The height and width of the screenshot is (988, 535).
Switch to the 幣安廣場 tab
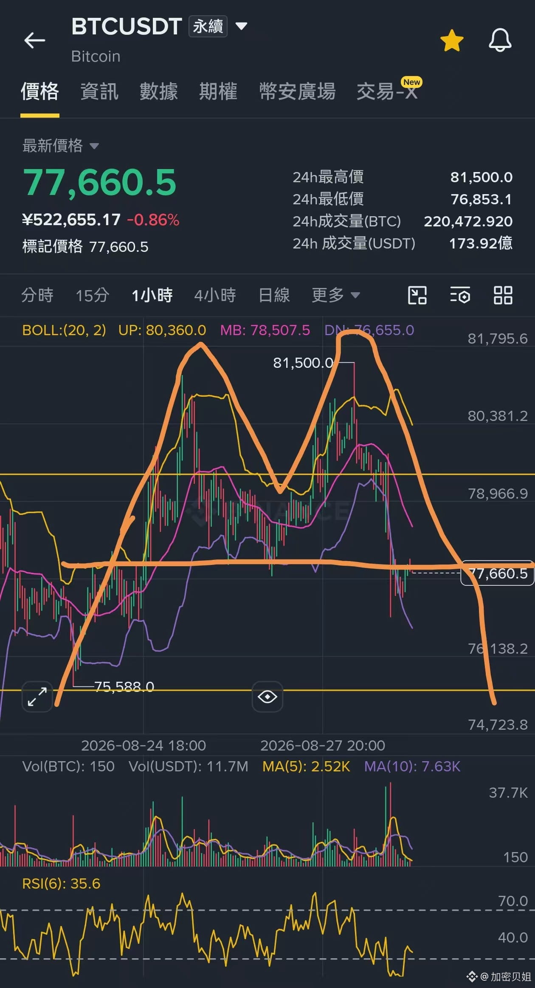[x=298, y=91]
